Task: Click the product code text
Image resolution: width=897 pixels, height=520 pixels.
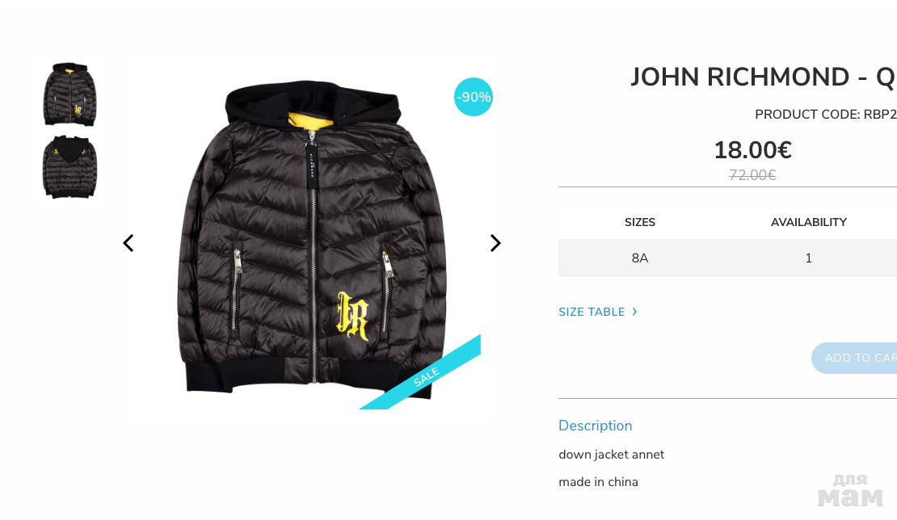Action: pyautogui.click(x=826, y=115)
